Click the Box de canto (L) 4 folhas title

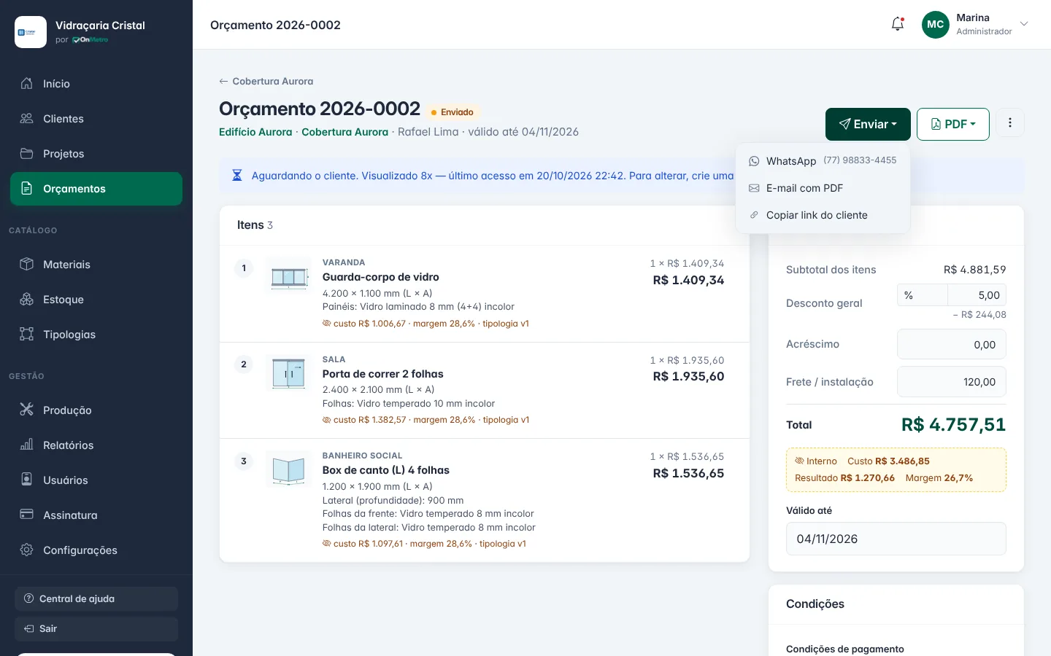pos(386,470)
